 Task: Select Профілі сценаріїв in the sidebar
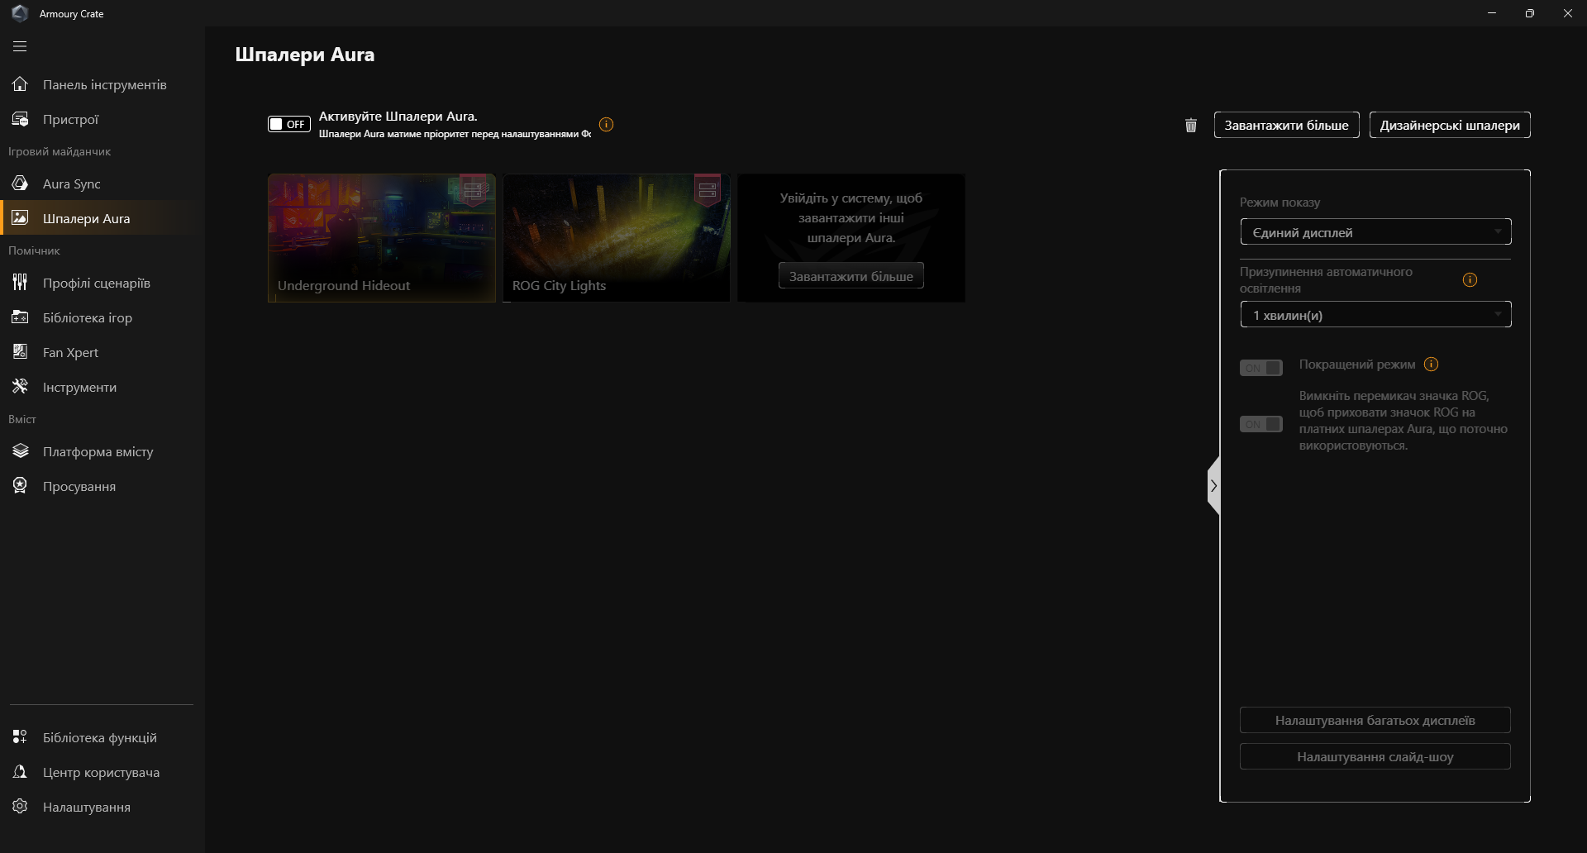click(102, 283)
